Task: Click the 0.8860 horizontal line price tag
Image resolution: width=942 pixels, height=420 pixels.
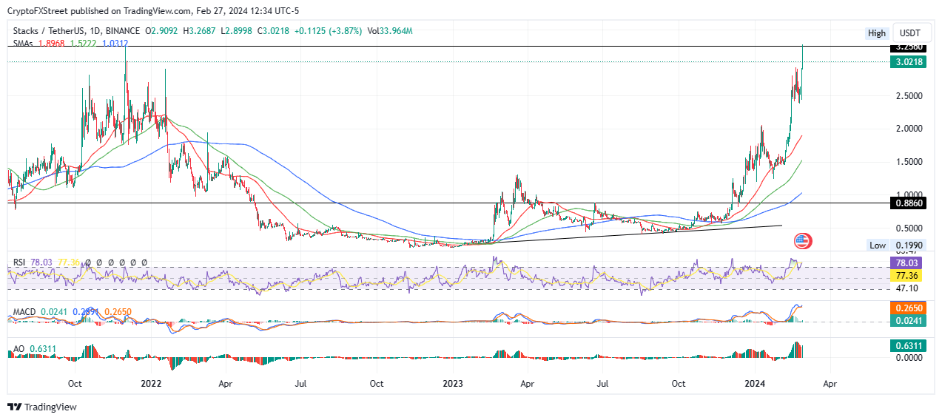Action: [908, 203]
